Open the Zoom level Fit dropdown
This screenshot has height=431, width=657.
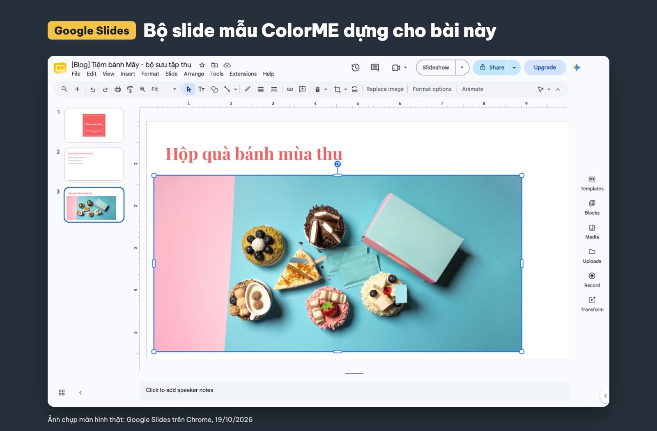coord(164,89)
